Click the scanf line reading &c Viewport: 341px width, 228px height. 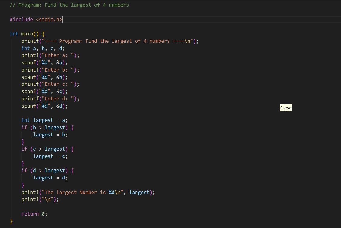(x=44, y=91)
